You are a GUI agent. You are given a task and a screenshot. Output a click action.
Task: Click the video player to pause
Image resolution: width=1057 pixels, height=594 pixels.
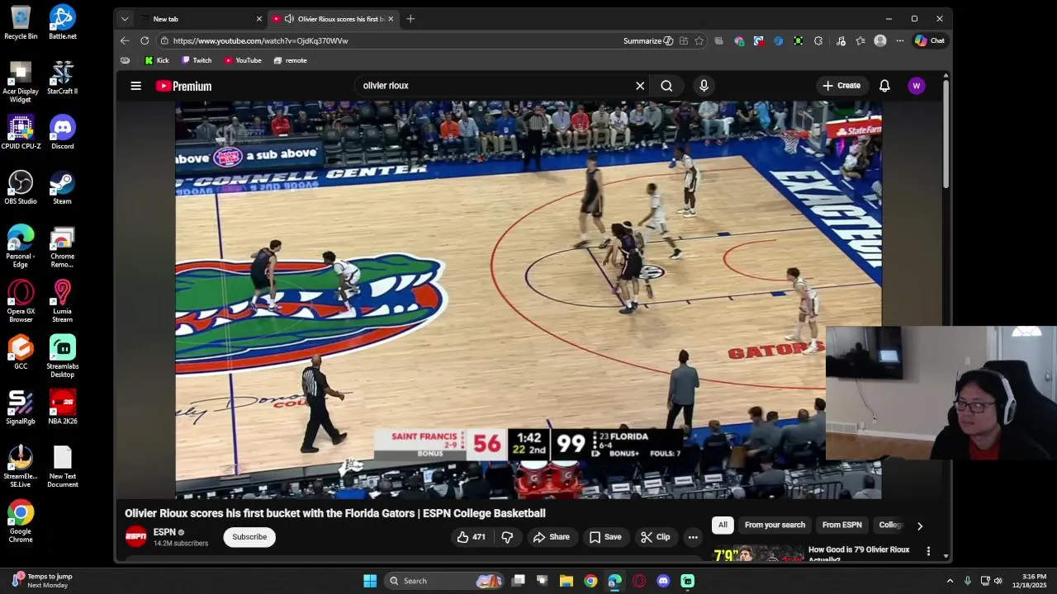coord(528,299)
